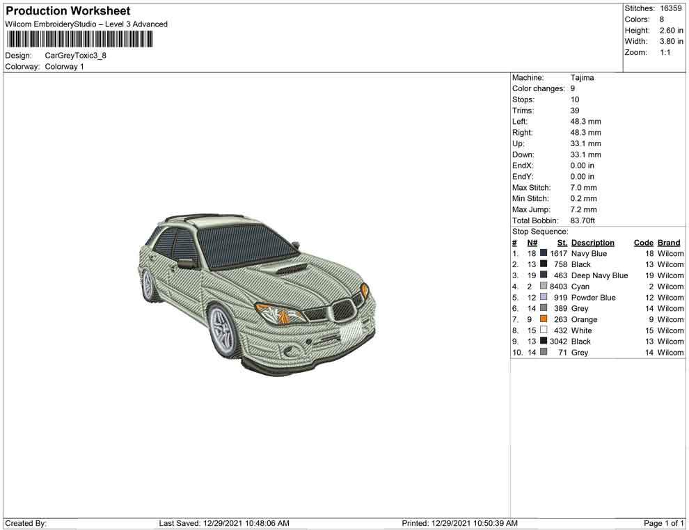Click the Black swatch for stop 9
The width and height of the screenshot is (689, 530).
544,341
